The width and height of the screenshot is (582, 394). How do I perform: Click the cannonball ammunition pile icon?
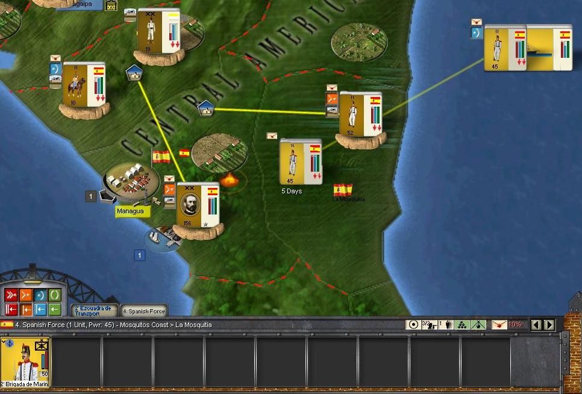(x=462, y=325)
